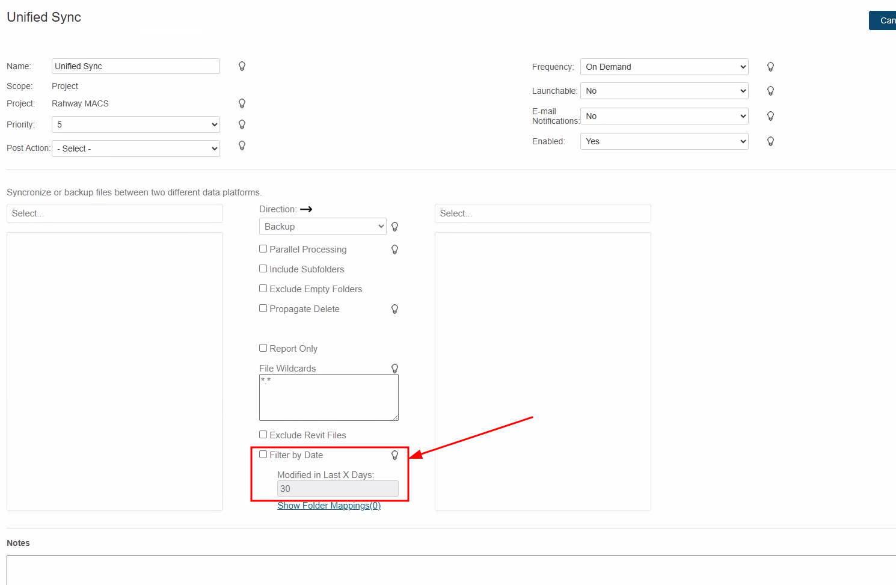Screen dimensions: 896x585
Task: Click the lightbulb hint next to Priority
Action: (242, 124)
